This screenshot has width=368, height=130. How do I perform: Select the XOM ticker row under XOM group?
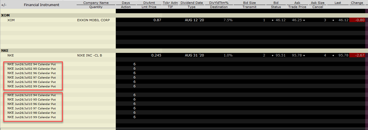[x=11, y=20]
